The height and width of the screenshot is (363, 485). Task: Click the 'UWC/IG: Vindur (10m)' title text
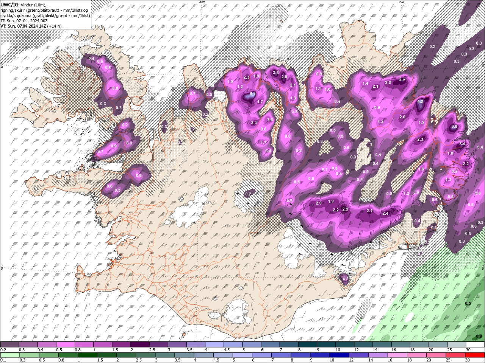point(23,5)
